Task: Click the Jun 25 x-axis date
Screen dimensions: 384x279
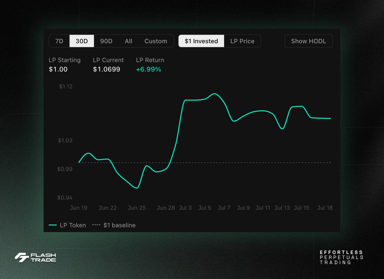Action: click(x=137, y=208)
